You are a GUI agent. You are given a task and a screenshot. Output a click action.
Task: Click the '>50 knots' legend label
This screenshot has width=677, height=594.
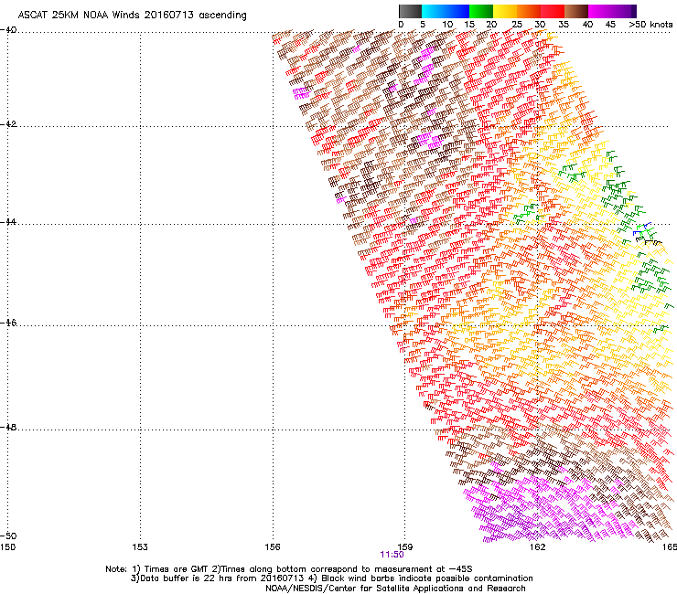tap(650, 25)
